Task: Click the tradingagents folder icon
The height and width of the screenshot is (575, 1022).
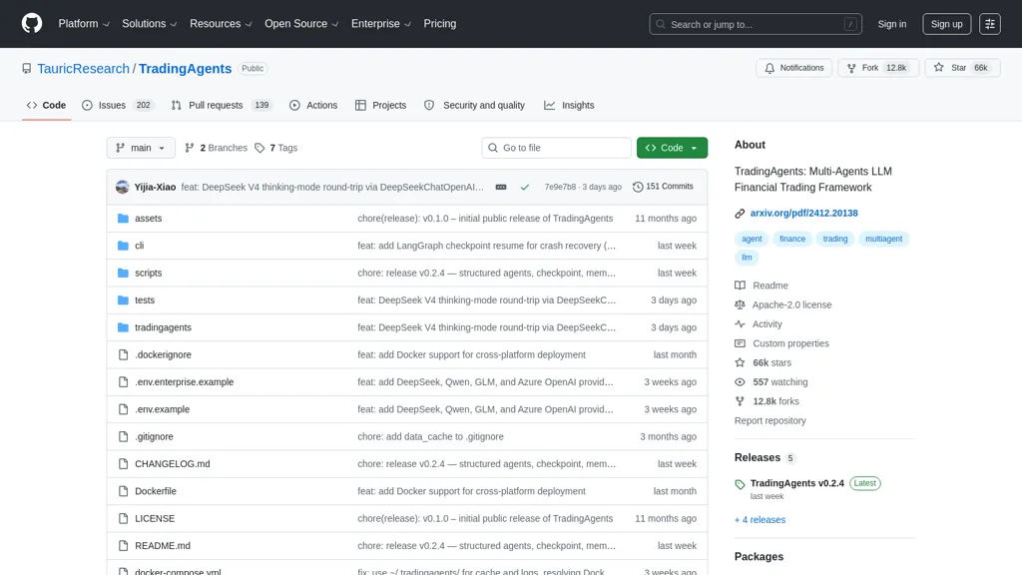Action: pos(123,327)
